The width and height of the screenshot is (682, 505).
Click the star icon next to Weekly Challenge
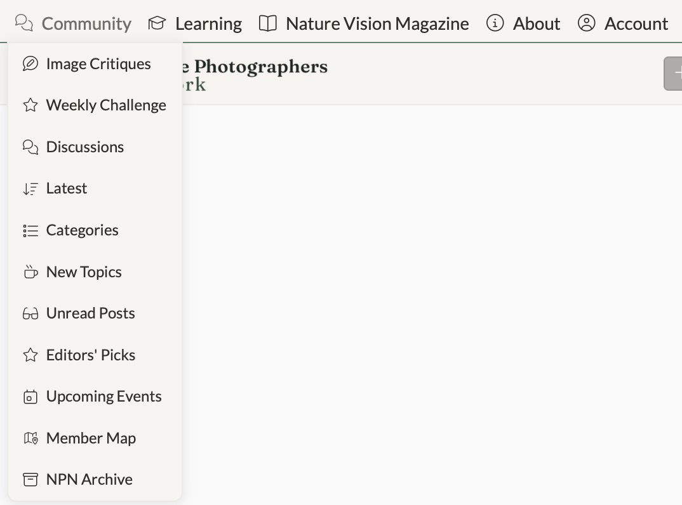click(x=30, y=105)
